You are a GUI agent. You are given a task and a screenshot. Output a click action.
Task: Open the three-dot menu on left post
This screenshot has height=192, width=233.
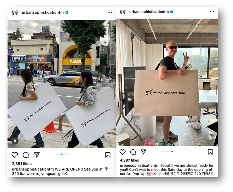tap(110, 12)
